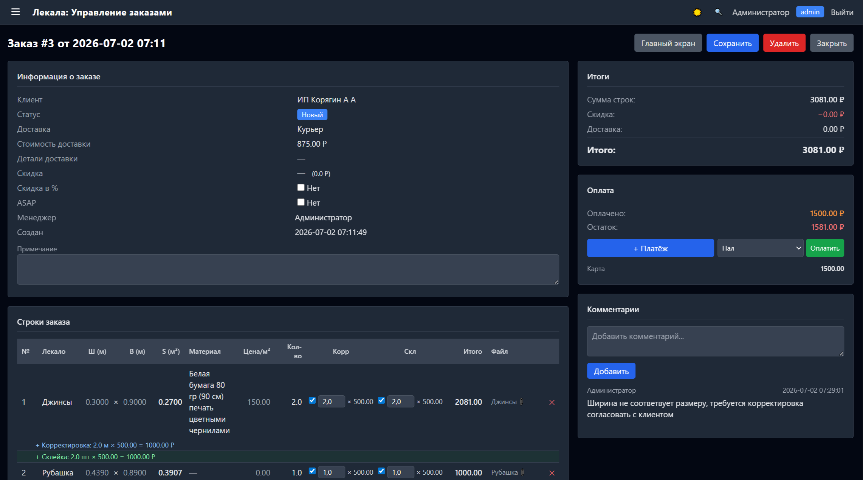Add a payment with + Платёж

[650, 248]
